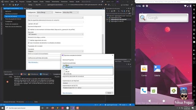Click the red error icon in error list
196x110 pixels.
7,82
